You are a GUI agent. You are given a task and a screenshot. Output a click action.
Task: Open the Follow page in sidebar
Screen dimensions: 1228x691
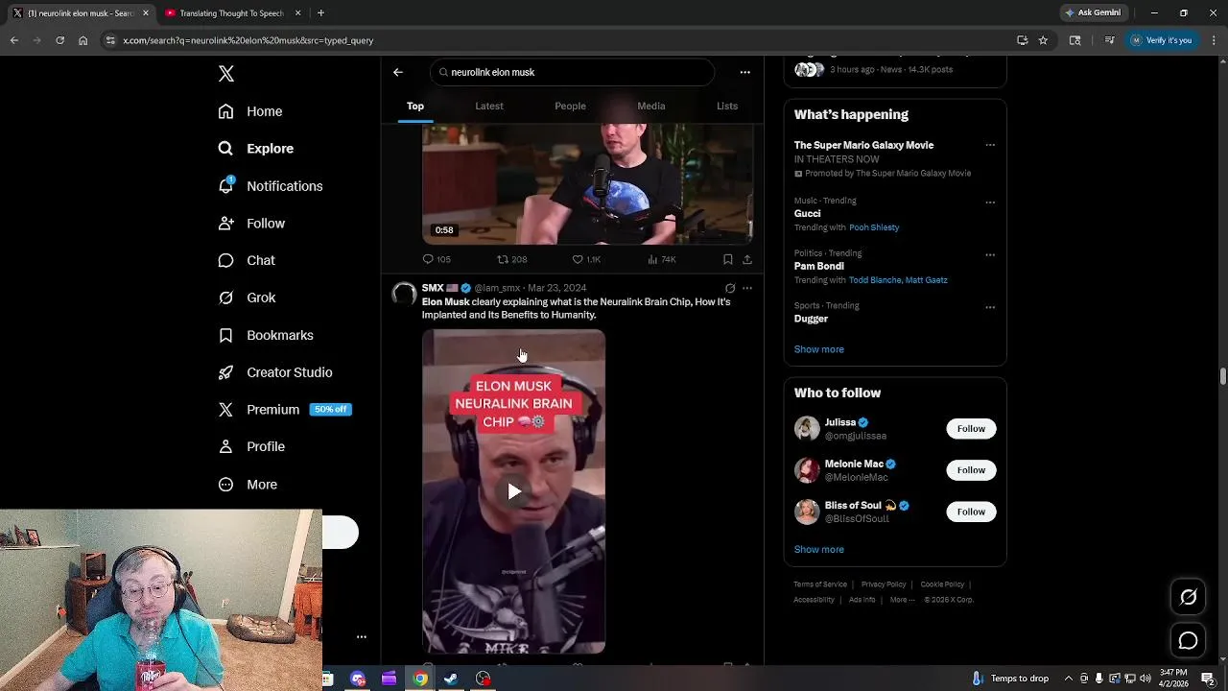(x=251, y=224)
